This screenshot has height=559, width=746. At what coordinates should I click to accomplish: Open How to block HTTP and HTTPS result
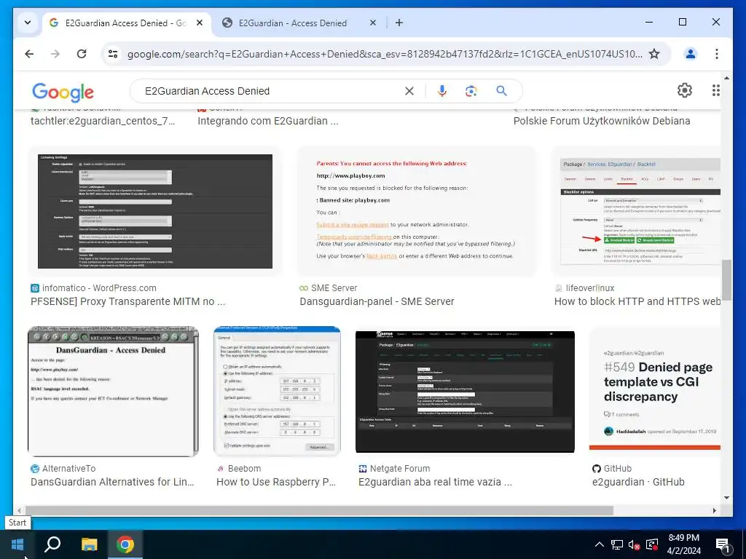(x=637, y=301)
